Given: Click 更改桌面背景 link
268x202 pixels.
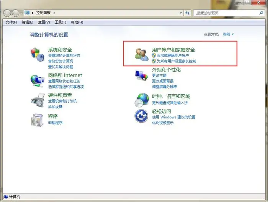Looking at the screenshot, I should pos(163,81).
